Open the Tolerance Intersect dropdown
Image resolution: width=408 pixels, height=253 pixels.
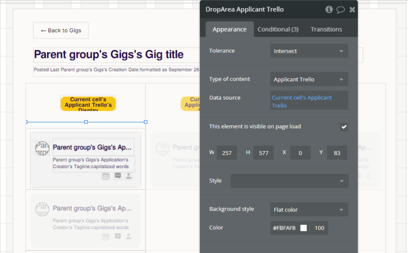(309, 51)
